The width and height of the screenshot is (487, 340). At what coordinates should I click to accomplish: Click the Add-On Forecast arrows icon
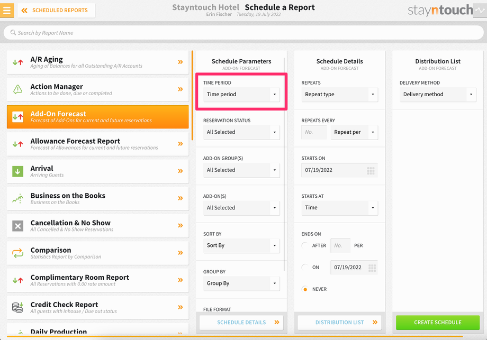(17, 117)
